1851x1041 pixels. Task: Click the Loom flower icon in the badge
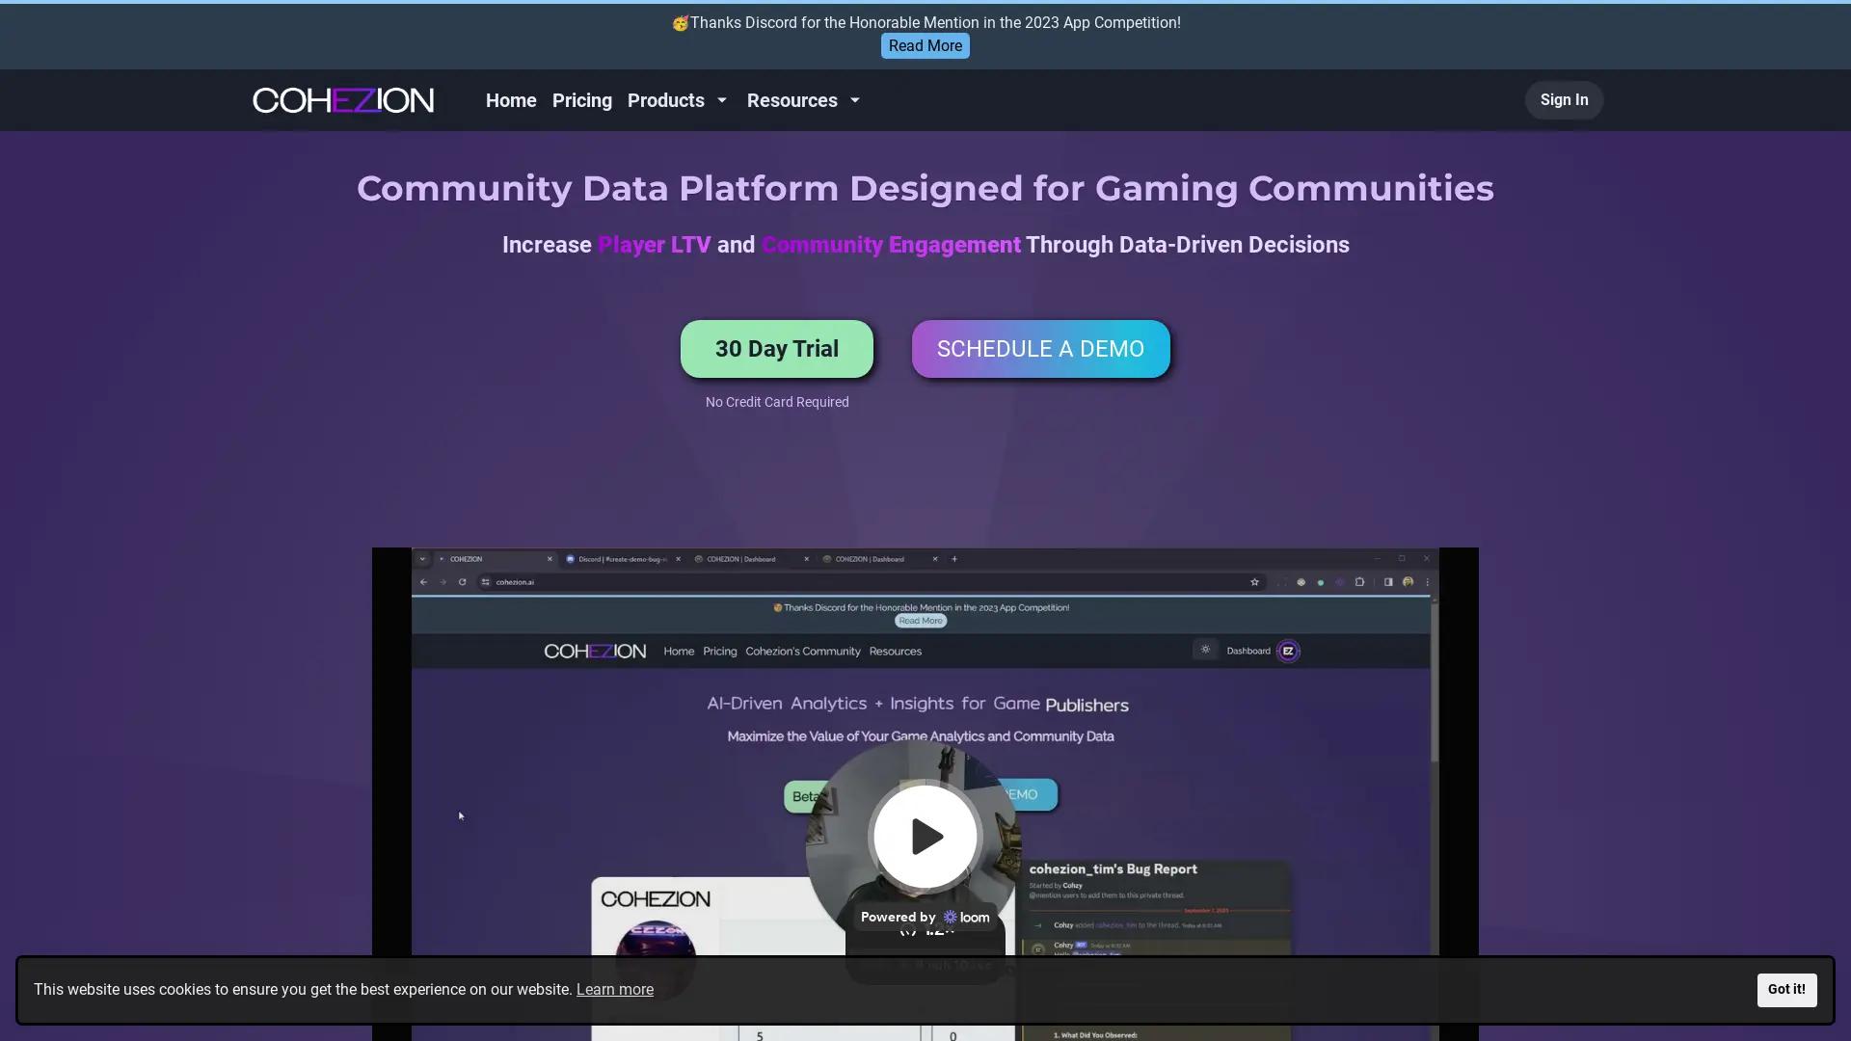951,917
